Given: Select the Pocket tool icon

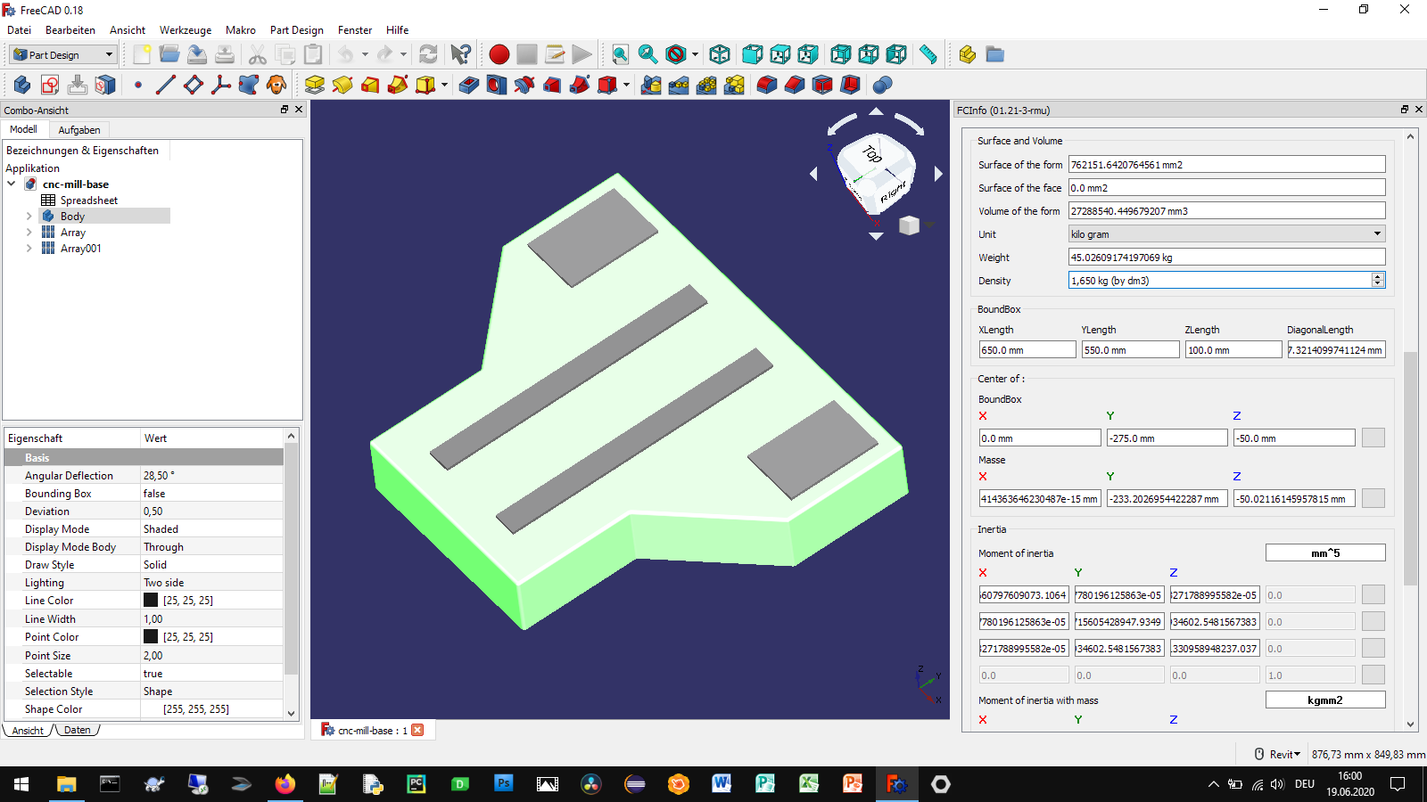Looking at the screenshot, I should [469, 85].
